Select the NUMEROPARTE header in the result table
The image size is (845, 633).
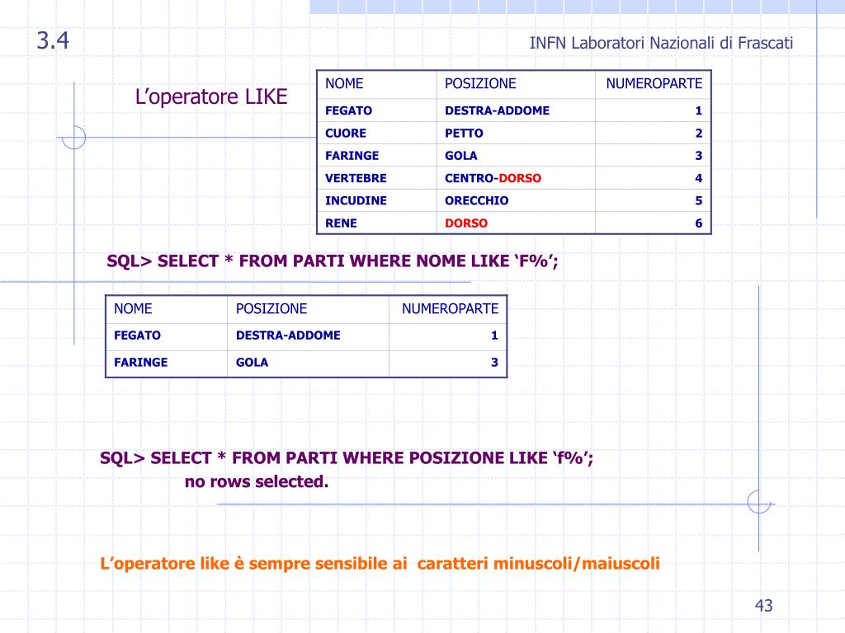coord(450,308)
